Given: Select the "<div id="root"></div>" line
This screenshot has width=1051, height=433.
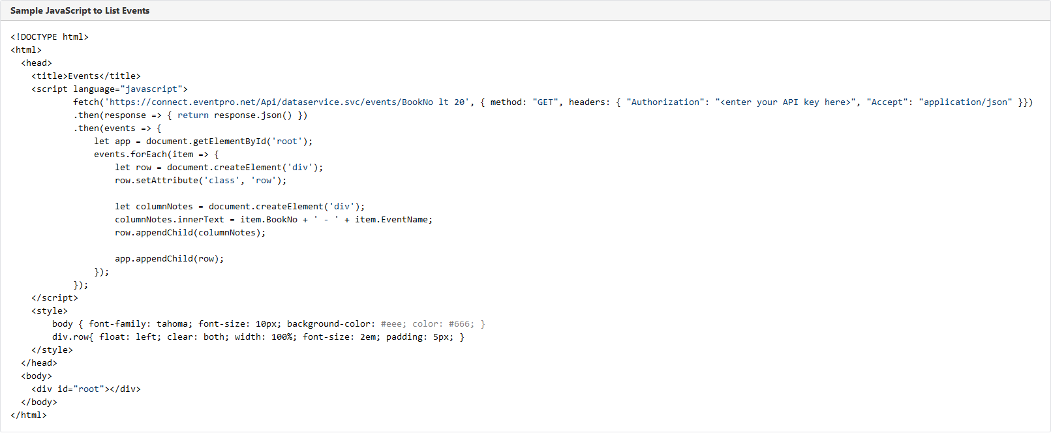Looking at the screenshot, I should [86, 389].
